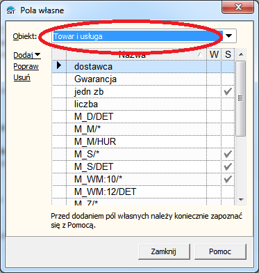Click the Popraw link
259x273 pixels.
coord(26,66)
